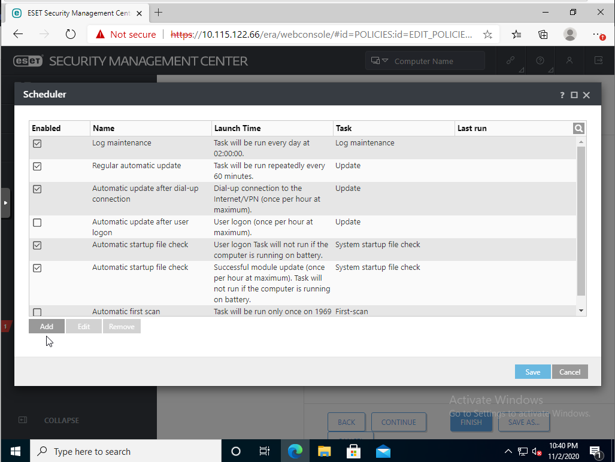This screenshot has width=615, height=462.
Task: Click the favorites star icon in the address bar
Action: click(x=487, y=34)
